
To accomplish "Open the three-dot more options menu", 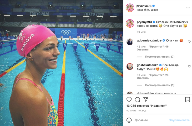I will (188, 8).
